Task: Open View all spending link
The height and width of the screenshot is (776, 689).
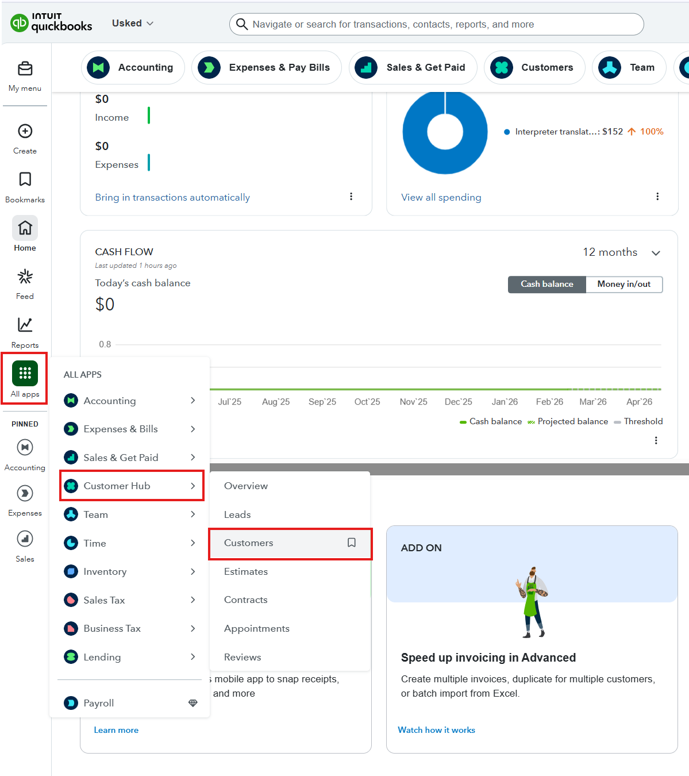Action: pos(441,197)
